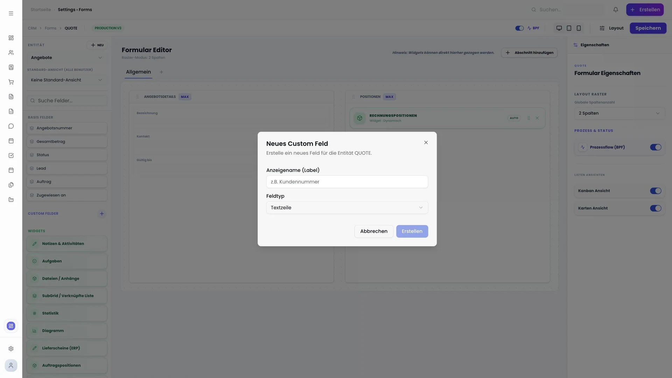Click the purple app grid icon in sidebar
The width and height of the screenshot is (672, 378).
click(11, 326)
